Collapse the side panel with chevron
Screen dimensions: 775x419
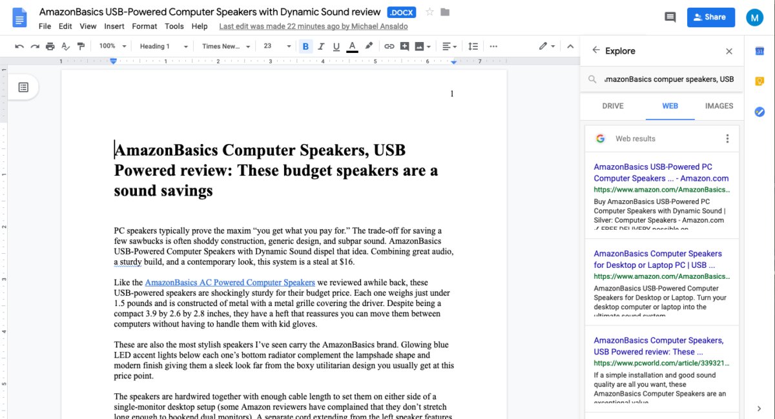pyautogui.click(x=759, y=408)
